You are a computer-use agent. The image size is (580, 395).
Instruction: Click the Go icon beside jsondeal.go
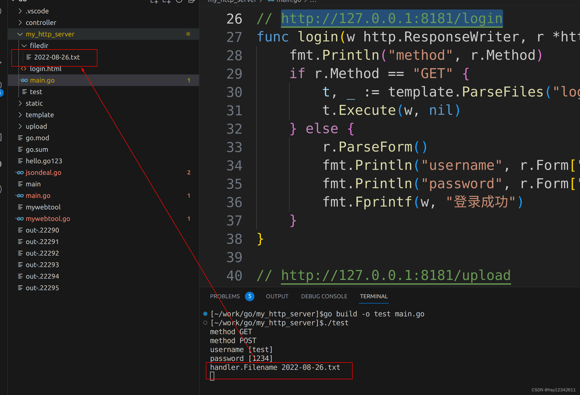(x=20, y=172)
